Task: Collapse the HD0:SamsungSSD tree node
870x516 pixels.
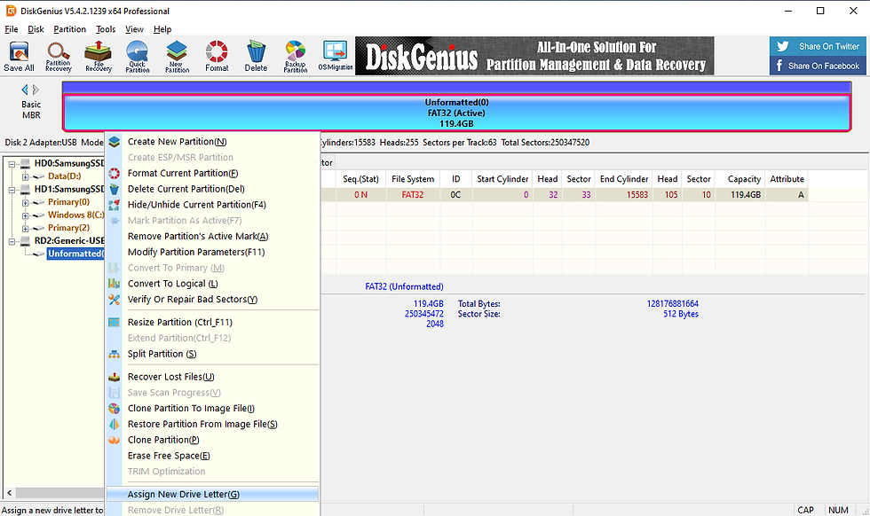Action: 12,164
